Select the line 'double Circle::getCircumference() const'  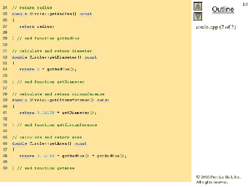[61, 100]
